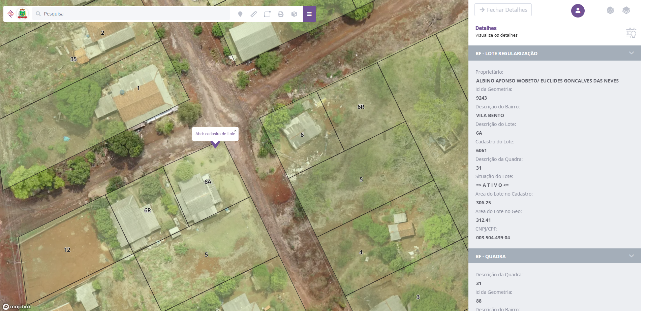Open the purple hamburger menu

coord(309,14)
